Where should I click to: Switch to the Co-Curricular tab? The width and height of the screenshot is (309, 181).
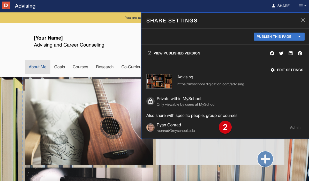(x=131, y=67)
